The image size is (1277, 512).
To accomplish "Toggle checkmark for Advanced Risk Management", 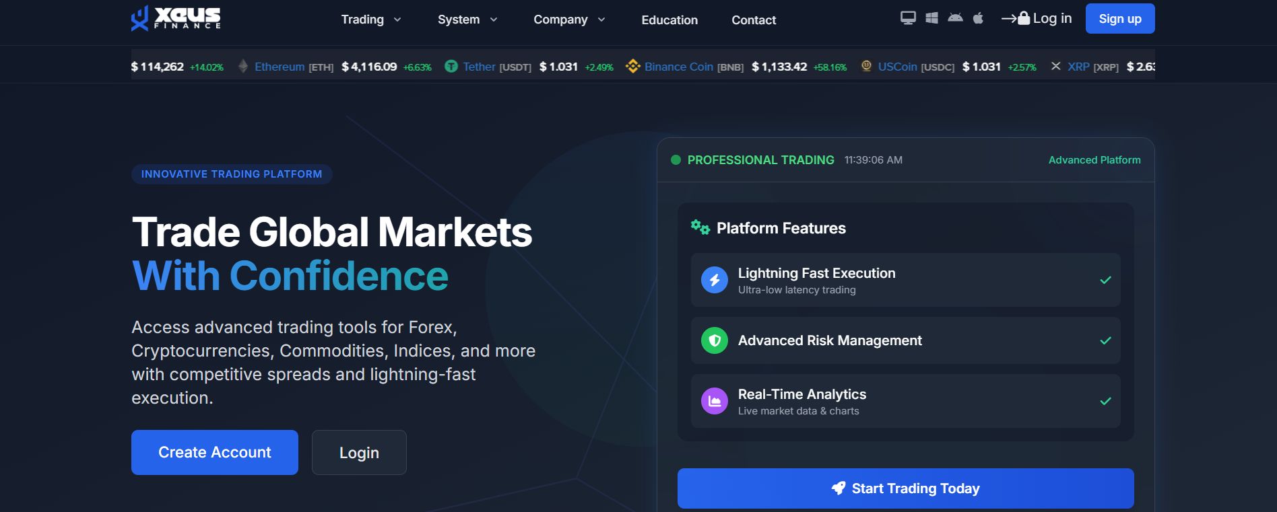I will [1105, 340].
